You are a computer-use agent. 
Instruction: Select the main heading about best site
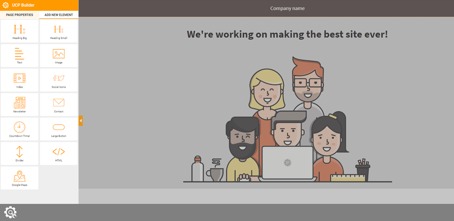click(287, 34)
